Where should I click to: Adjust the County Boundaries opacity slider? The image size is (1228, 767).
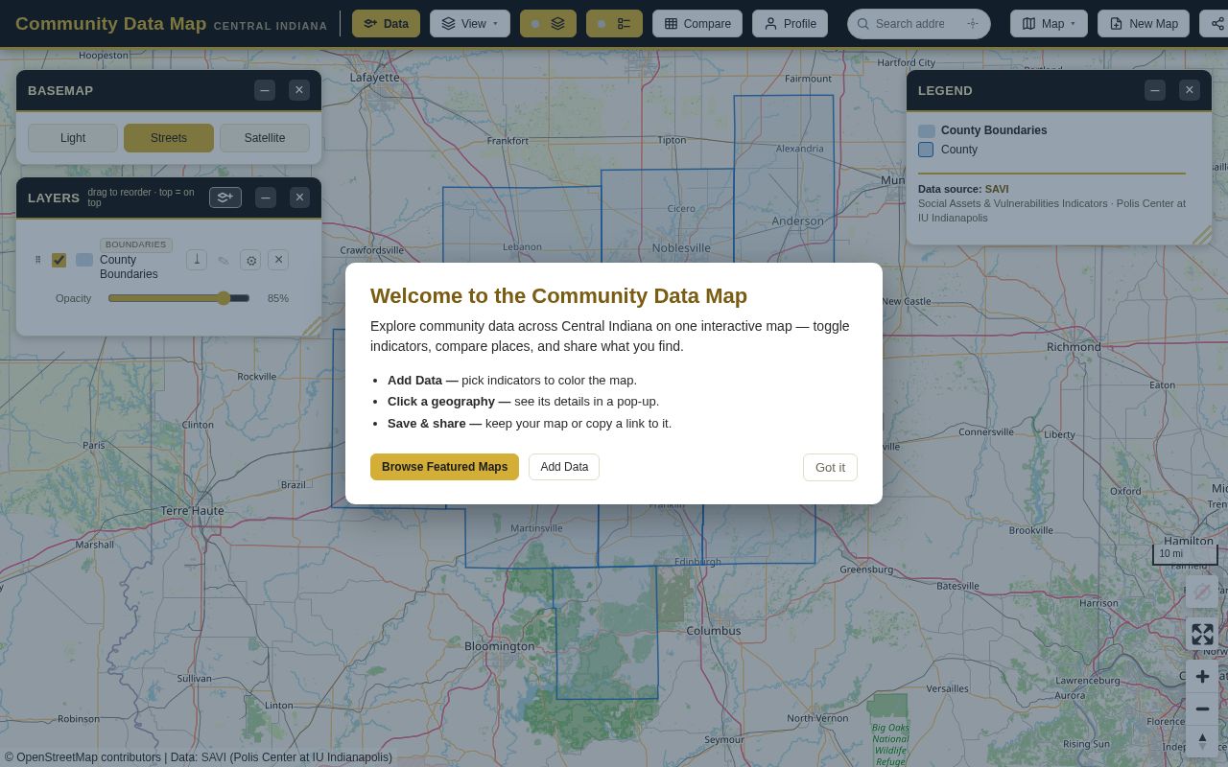(x=179, y=298)
